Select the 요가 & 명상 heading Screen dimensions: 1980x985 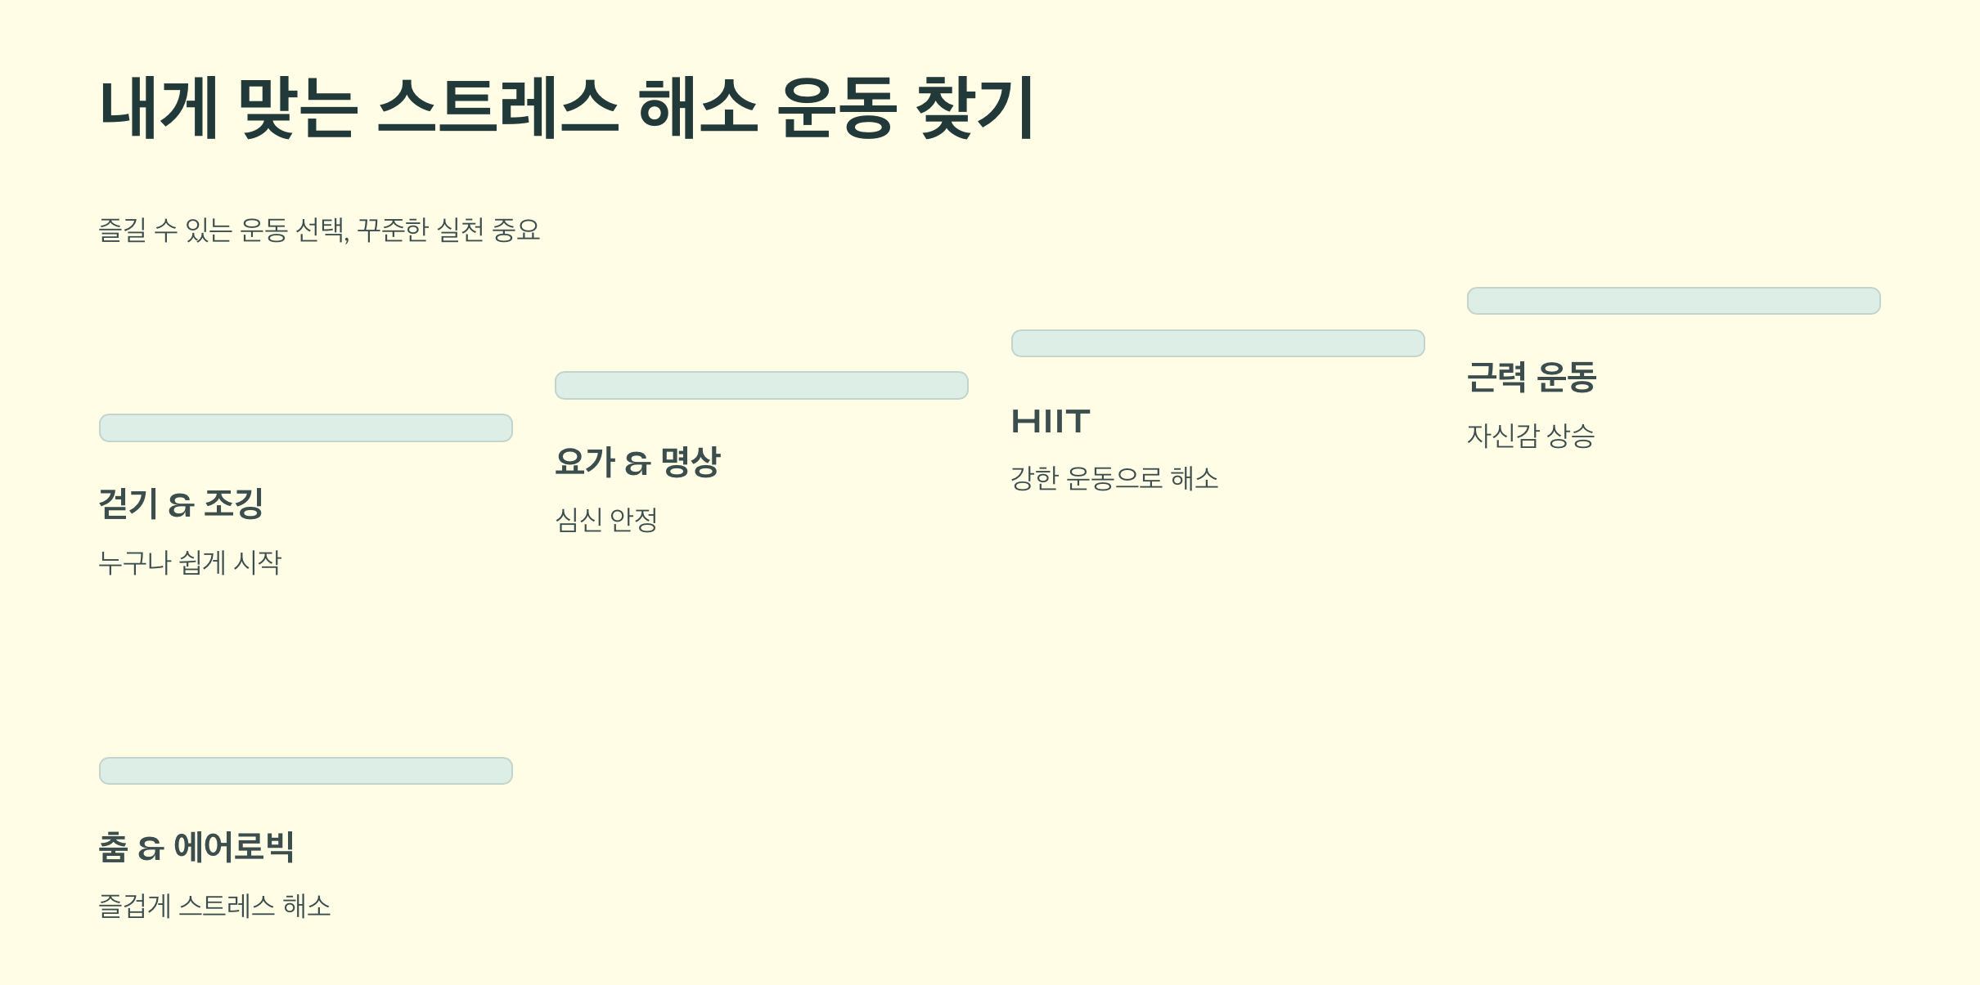pos(637,462)
